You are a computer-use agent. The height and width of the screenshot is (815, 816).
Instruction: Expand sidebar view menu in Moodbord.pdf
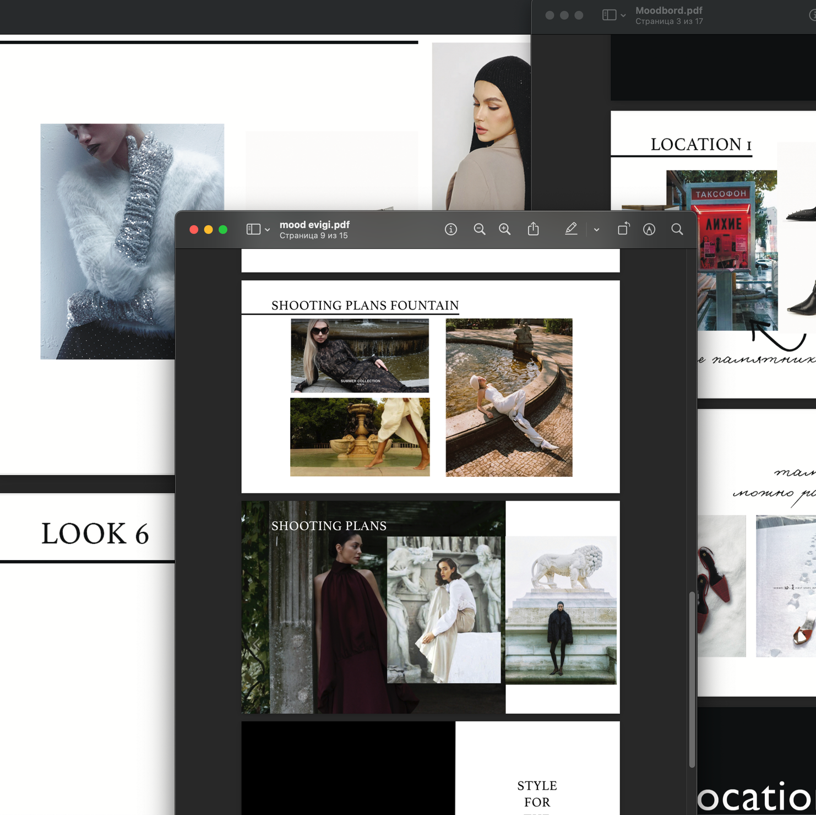pos(623,16)
